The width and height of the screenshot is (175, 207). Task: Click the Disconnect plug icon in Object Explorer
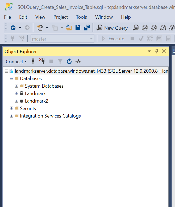coord(42,61)
